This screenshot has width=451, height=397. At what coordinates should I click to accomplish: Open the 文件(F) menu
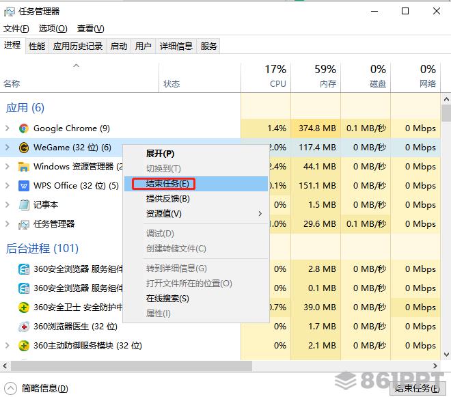coord(16,29)
